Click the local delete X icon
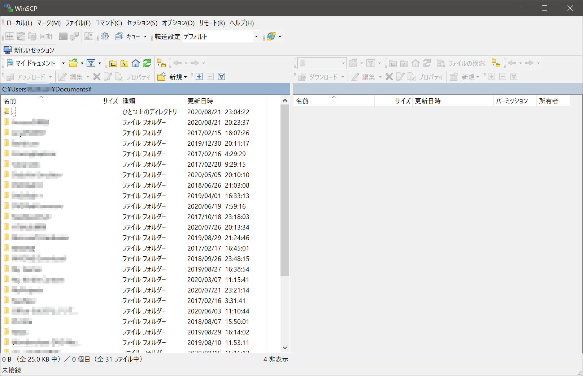Screen dimensions: 583x376 (97, 77)
